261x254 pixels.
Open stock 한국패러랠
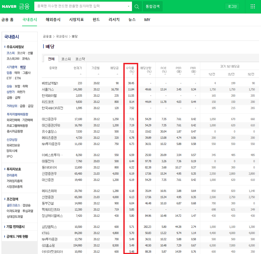click(49, 96)
